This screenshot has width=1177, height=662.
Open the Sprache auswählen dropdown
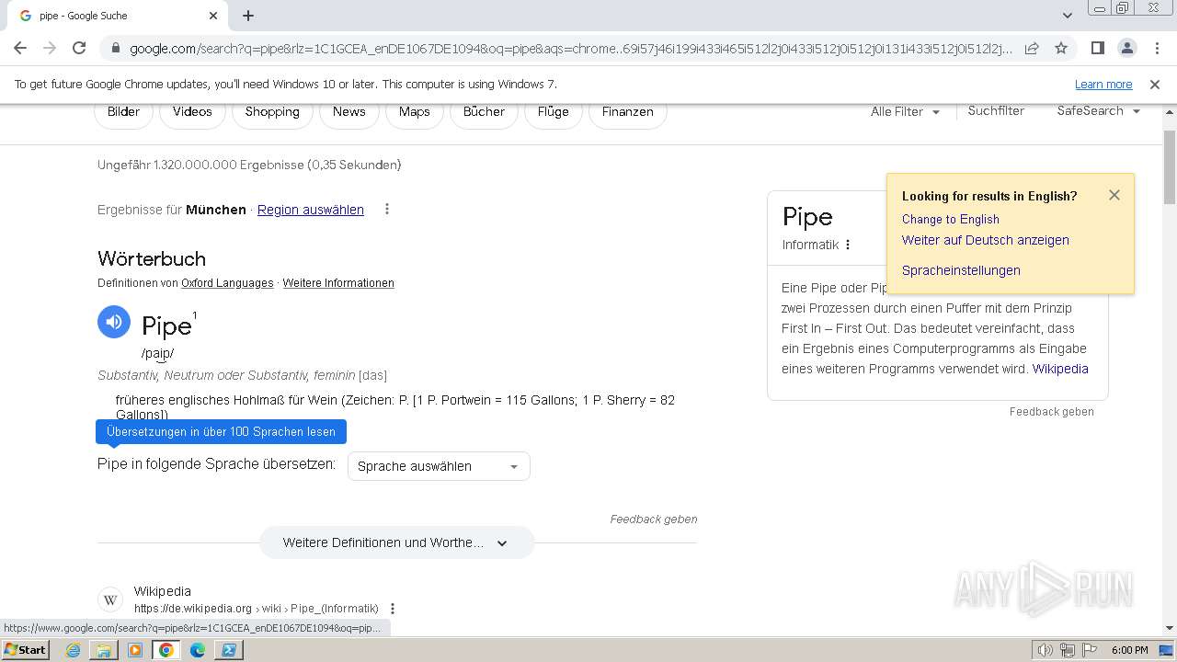[x=439, y=466]
